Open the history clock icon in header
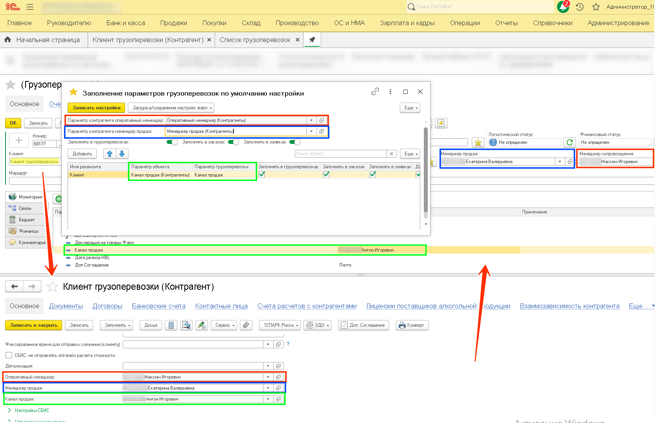This screenshot has height=423, width=655. click(x=580, y=7)
